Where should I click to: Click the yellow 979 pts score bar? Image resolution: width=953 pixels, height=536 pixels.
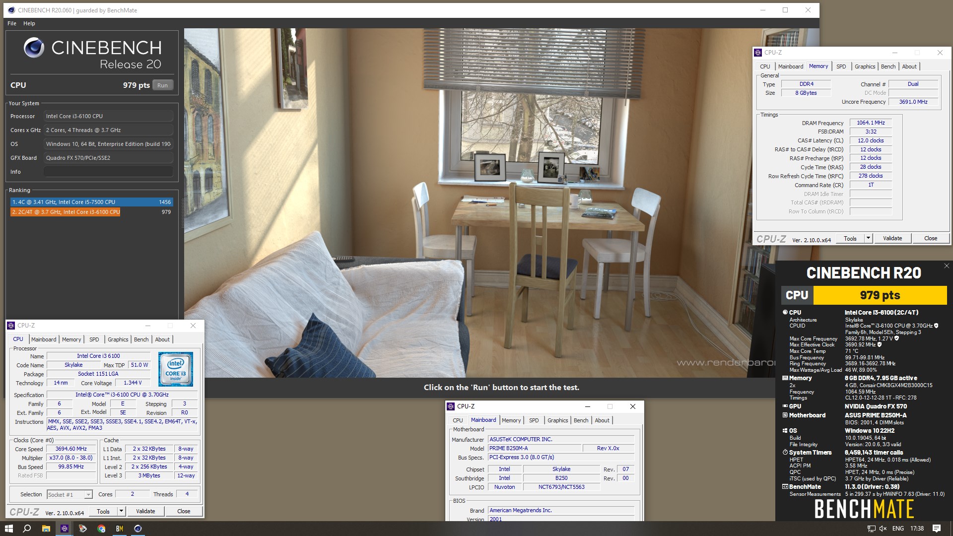880,295
